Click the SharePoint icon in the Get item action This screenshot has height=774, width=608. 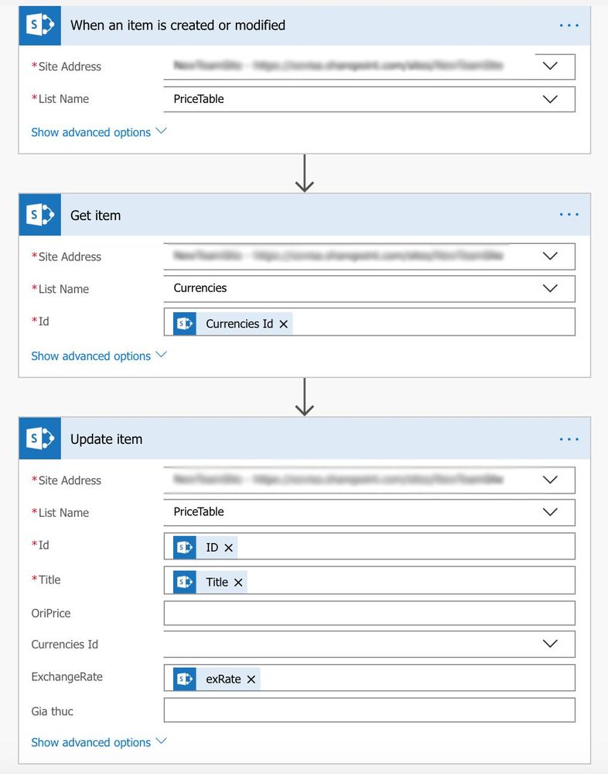pyautogui.click(x=40, y=215)
